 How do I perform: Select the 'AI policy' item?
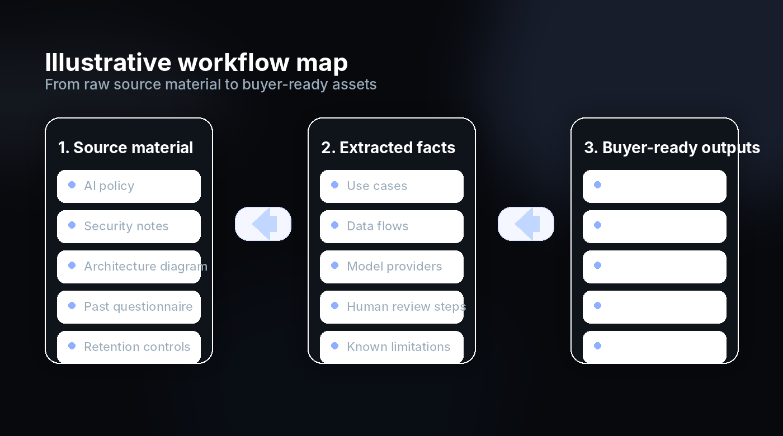[129, 186]
